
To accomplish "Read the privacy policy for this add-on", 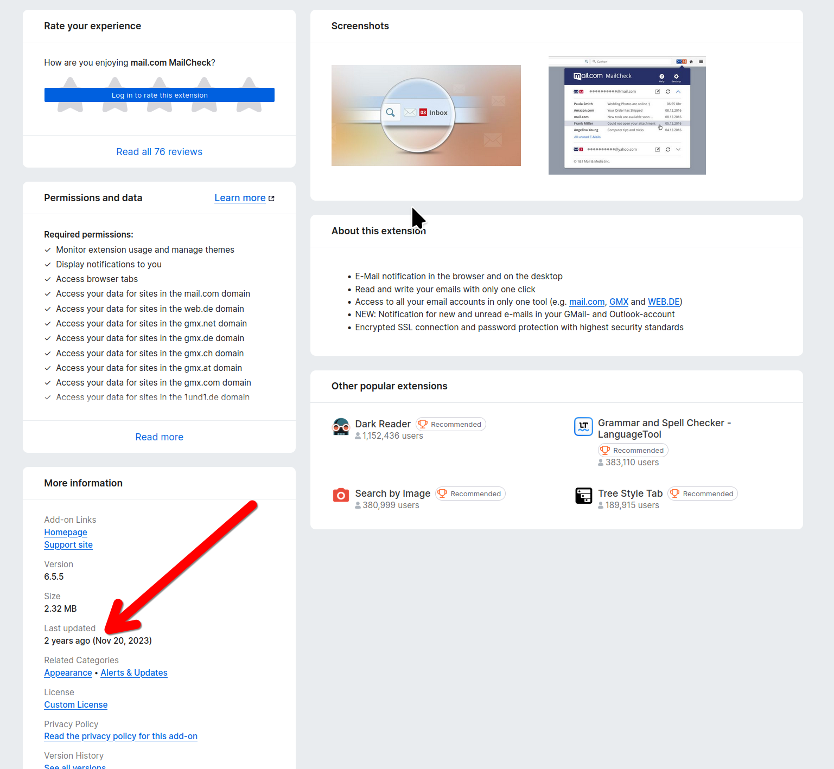I will [121, 736].
